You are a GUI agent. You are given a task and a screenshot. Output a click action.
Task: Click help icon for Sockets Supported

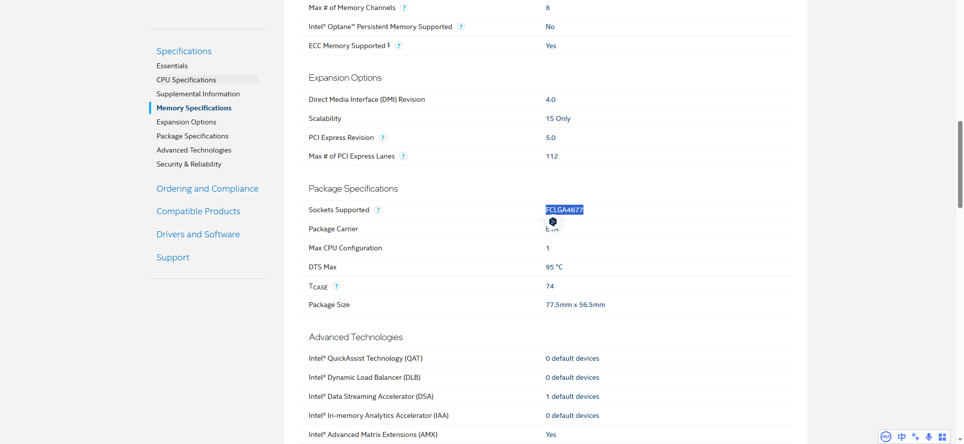pyautogui.click(x=378, y=210)
